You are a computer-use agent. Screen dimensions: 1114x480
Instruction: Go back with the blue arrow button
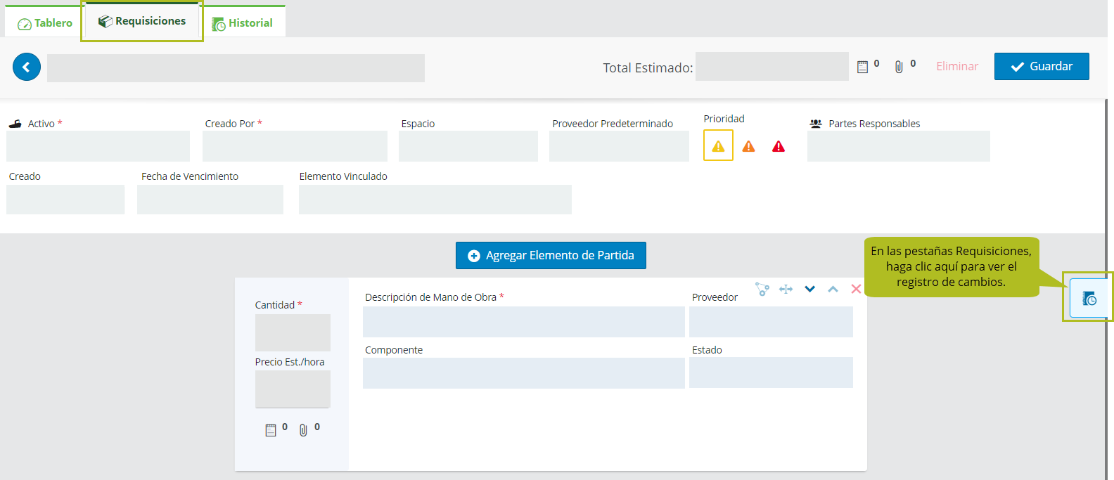[27, 67]
